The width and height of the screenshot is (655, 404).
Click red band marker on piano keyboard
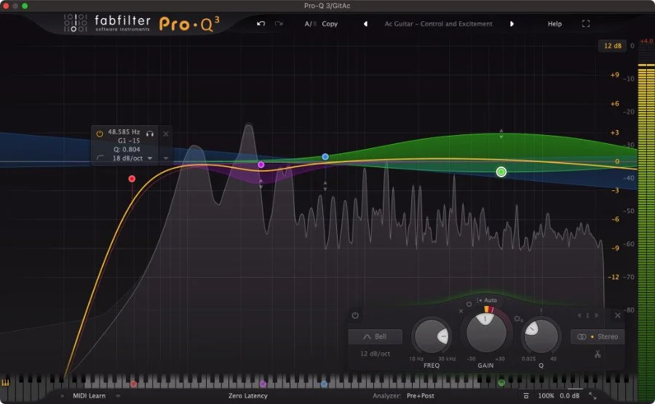[133, 384]
